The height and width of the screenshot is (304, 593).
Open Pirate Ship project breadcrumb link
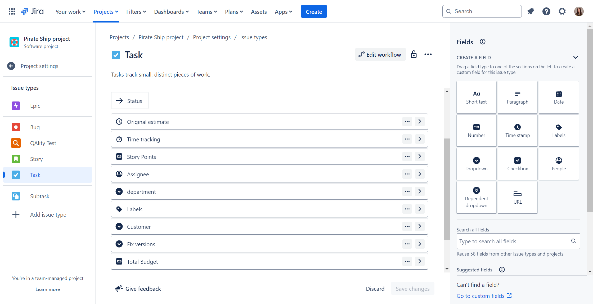(x=161, y=37)
